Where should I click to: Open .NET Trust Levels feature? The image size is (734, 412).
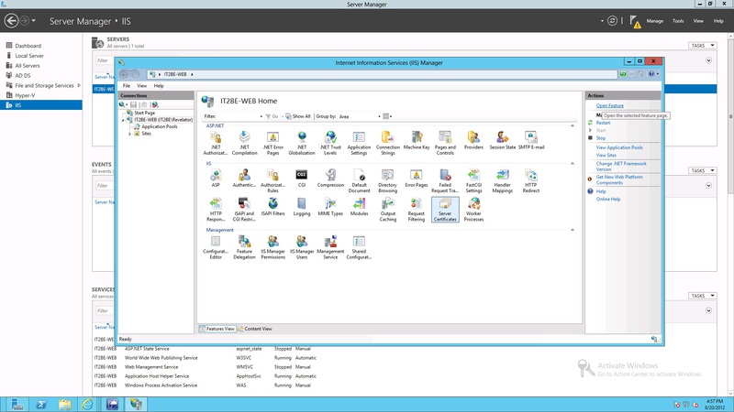[x=330, y=143]
